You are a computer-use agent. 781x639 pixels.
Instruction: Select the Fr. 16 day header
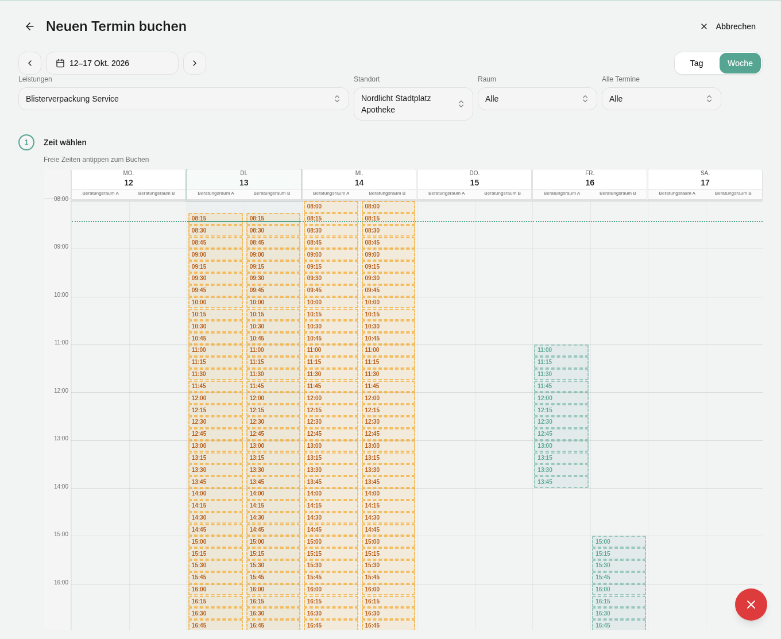[x=590, y=179]
